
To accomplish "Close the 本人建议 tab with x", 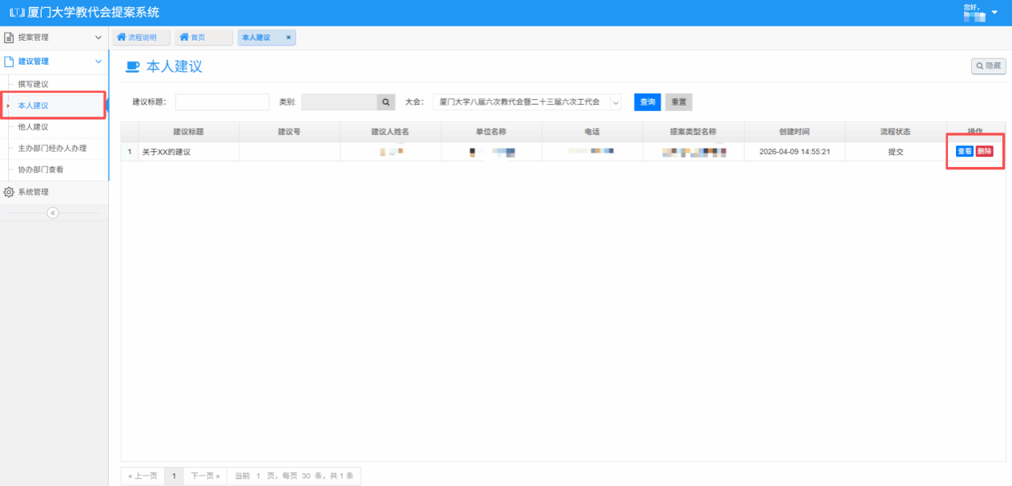I will click(x=288, y=38).
